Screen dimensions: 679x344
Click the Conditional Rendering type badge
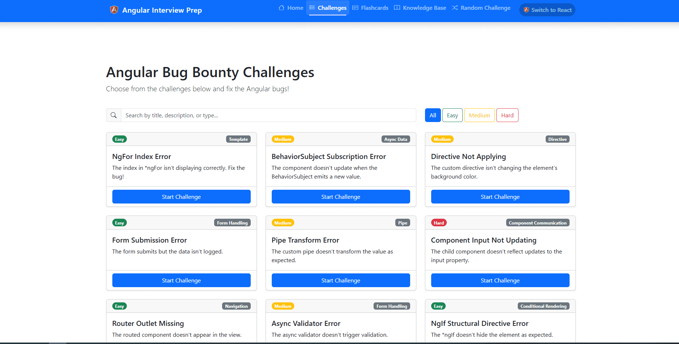coord(543,306)
